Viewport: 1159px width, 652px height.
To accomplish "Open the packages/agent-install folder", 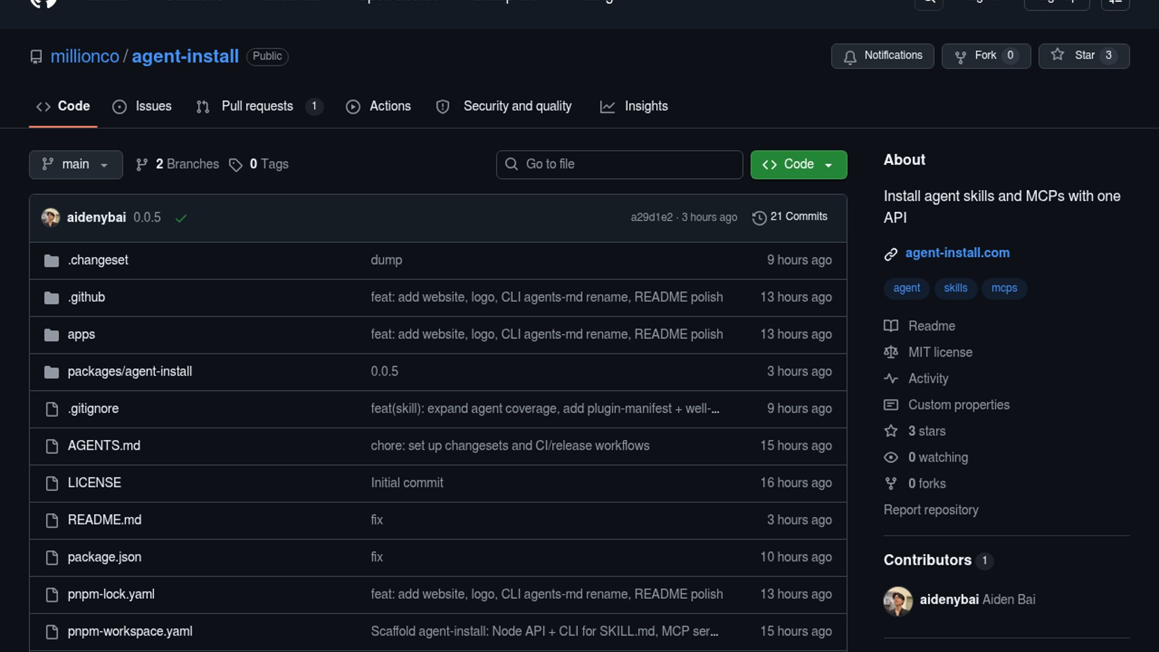I will pos(130,372).
